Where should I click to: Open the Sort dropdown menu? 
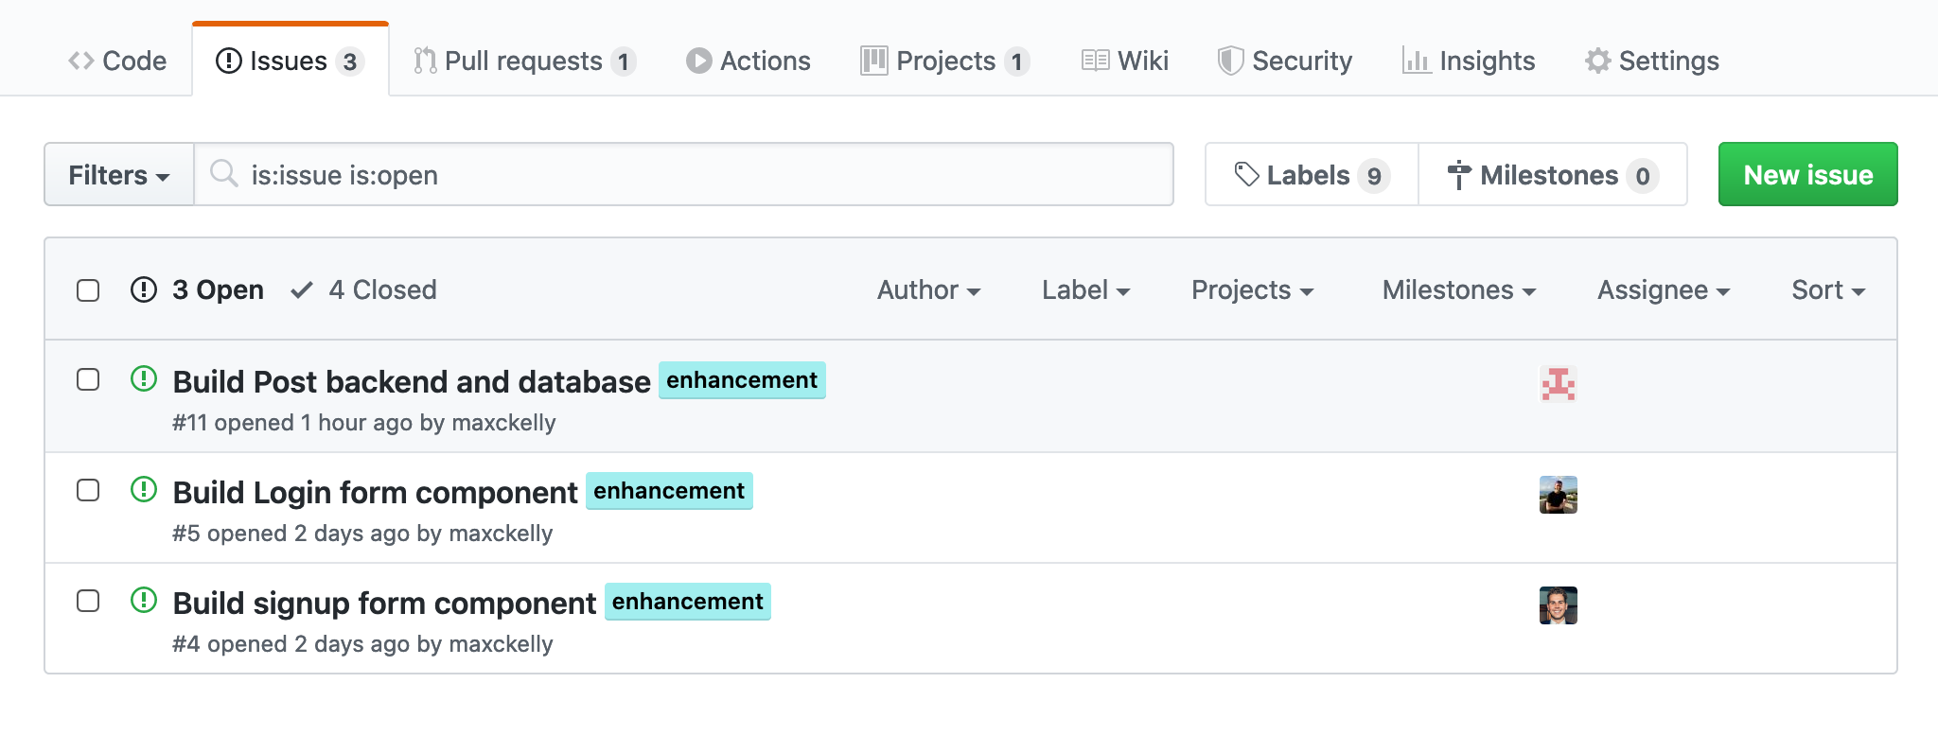pyautogui.click(x=1827, y=290)
